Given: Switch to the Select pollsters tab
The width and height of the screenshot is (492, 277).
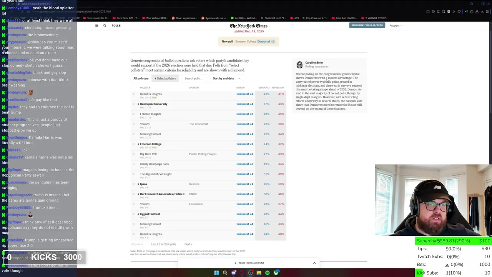Looking at the screenshot, I should pyautogui.click(x=165, y=78).
